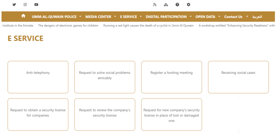Click the help question mark icon
280x135 pixels.
pyautogui.click(x=177, y=5)
